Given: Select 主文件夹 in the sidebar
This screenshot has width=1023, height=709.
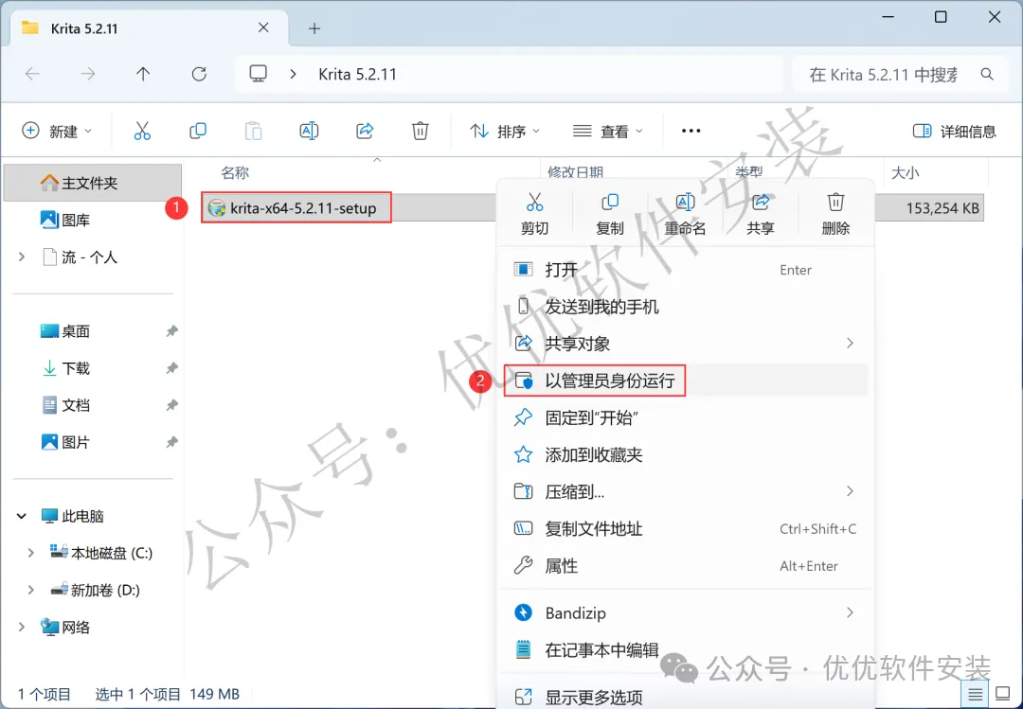Looking at the screenshot, I should 93,183.
